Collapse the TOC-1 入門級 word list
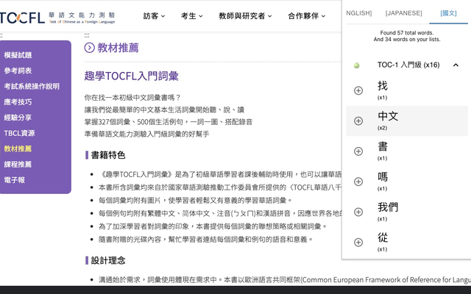The width and height of the screenshot is (471, 294). pyautogui.click(x=456, y=65)
